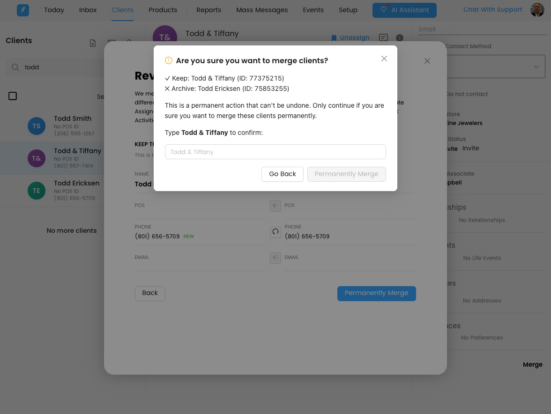
Task: Click the blue Permanently Merge button
Action: click(x=377, y=293)
